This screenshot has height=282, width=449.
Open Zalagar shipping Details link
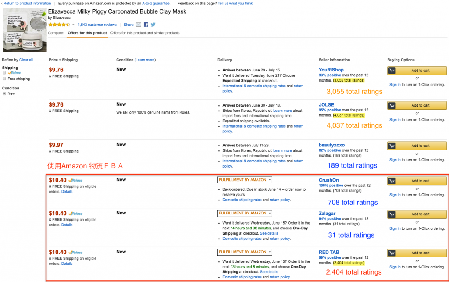pyautogui.click(x=67, y=225)
